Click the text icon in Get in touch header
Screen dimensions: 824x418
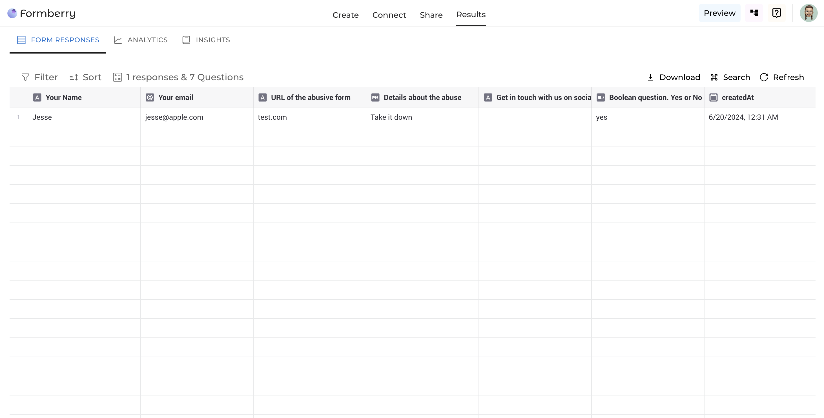(x=488, y=97)
